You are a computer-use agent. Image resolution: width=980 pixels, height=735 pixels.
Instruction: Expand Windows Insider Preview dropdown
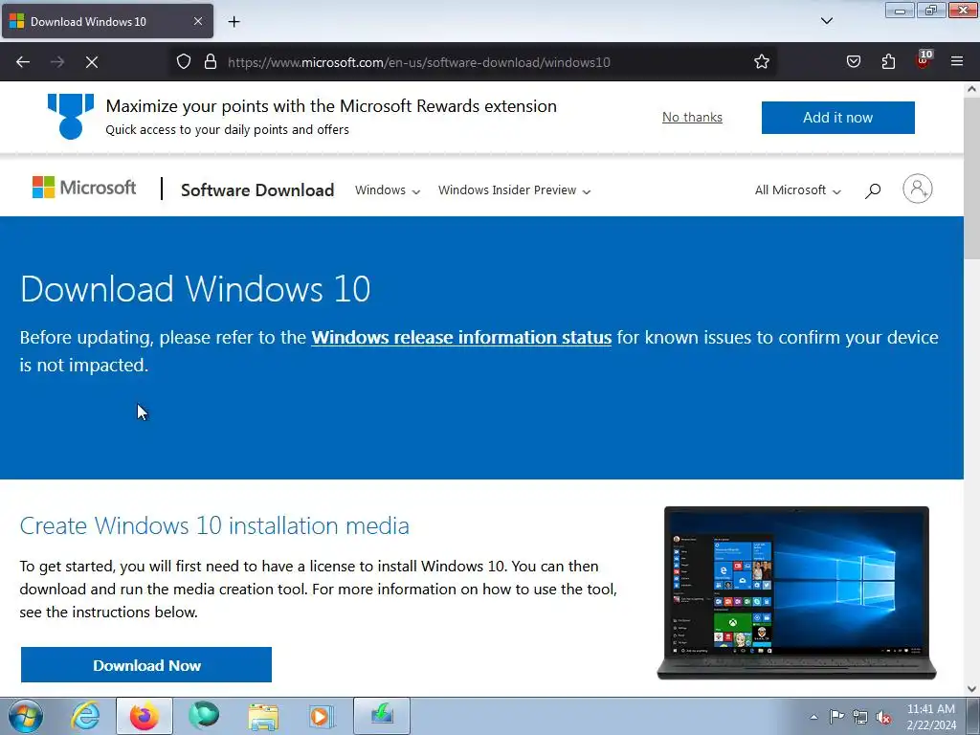[x=514, y=190]
